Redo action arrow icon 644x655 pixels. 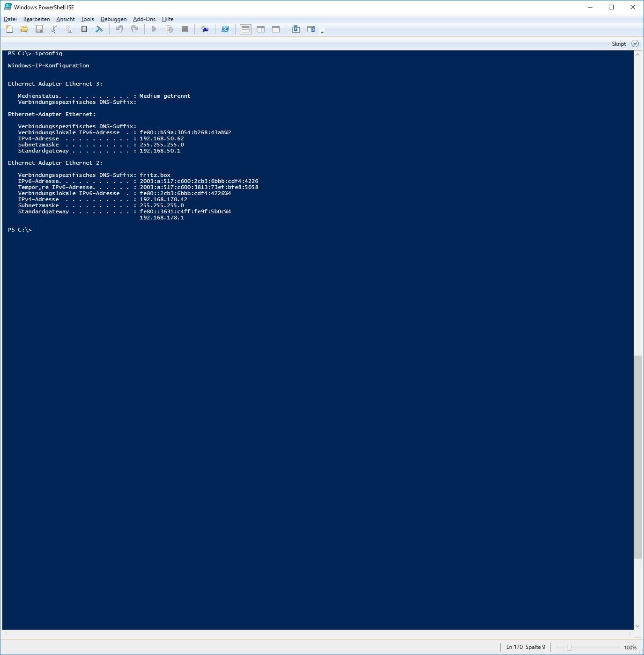point(134,29)
